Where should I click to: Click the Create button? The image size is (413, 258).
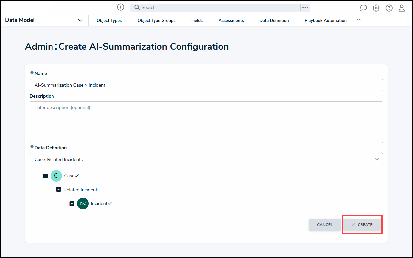point(362,225)
